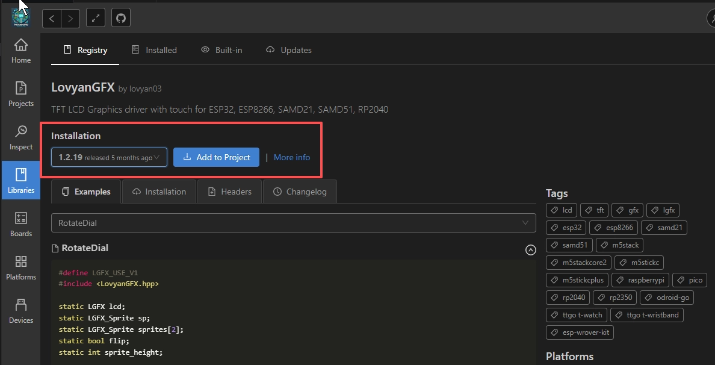Switch to the Built-in tab

tap(221, 50)
